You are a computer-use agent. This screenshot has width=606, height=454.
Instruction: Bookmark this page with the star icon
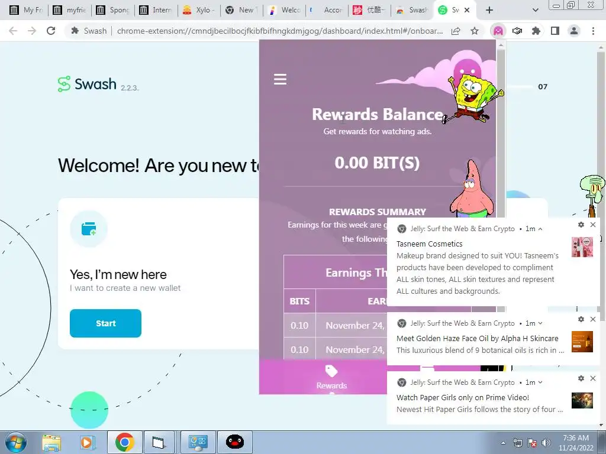tap(475, 31)
